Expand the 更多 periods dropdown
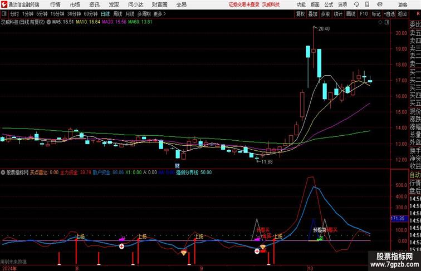Viewport: 421px width, 271px height. (x=159, y=14)
